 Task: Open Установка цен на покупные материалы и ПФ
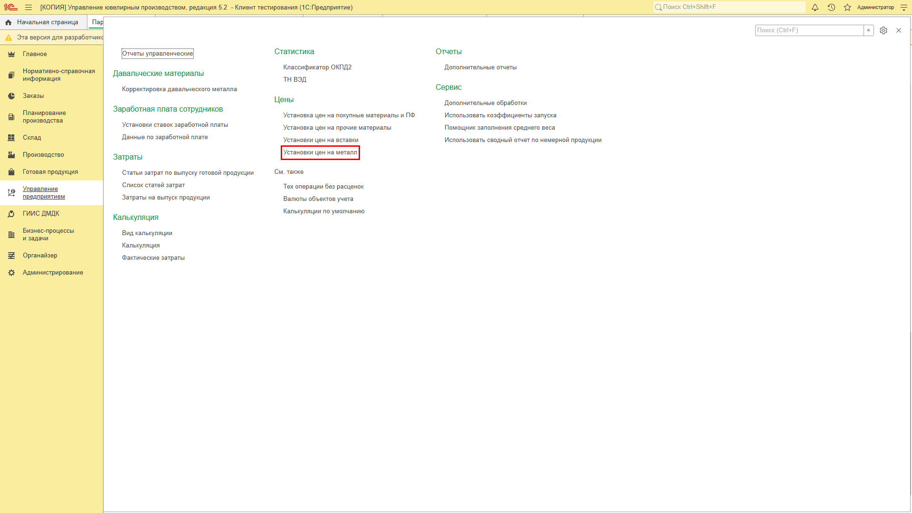[x=349, y=115]
